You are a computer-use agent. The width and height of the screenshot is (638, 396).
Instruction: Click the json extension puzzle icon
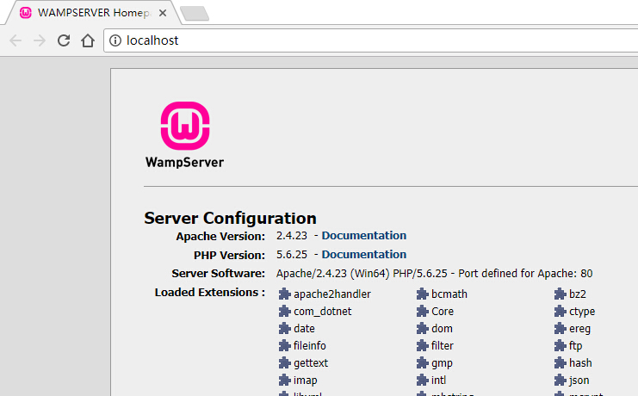pos(560,381)
